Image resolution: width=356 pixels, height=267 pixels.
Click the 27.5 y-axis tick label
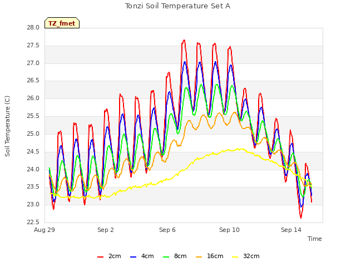pos(33,46)
